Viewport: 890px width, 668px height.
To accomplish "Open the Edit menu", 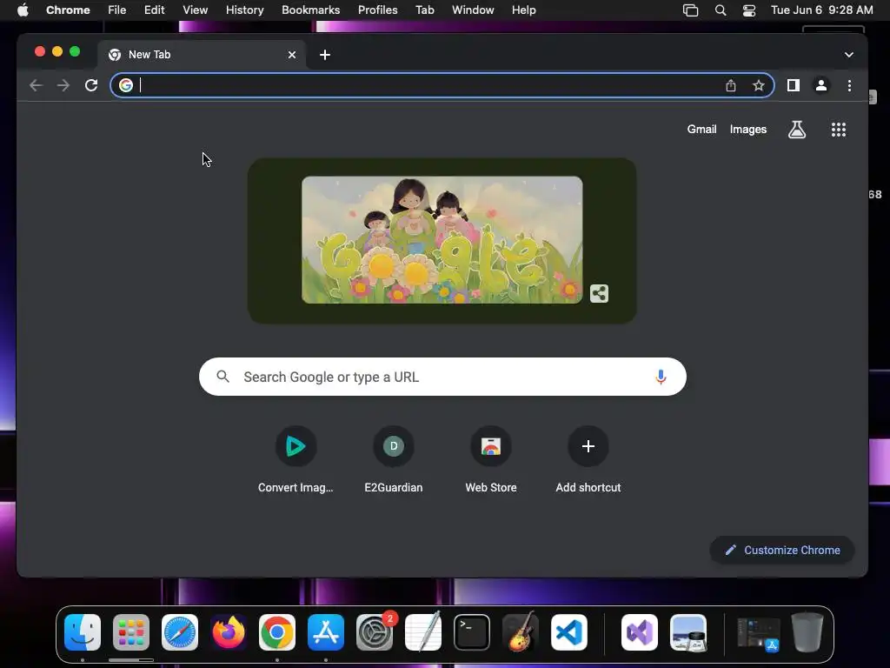I will [155, 10].
